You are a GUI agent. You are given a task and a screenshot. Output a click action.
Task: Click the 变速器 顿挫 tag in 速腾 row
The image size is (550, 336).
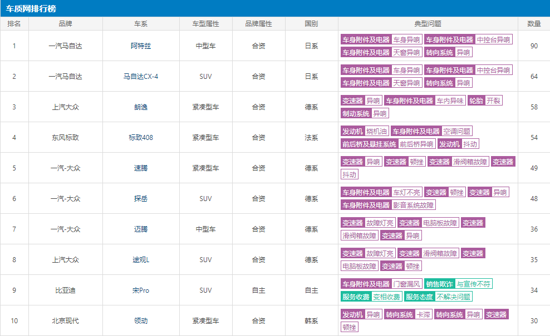[x=405, y=162]
